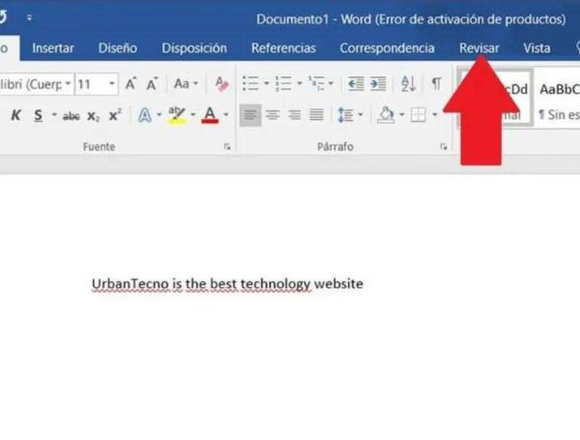Align text right

coord(295,115)
